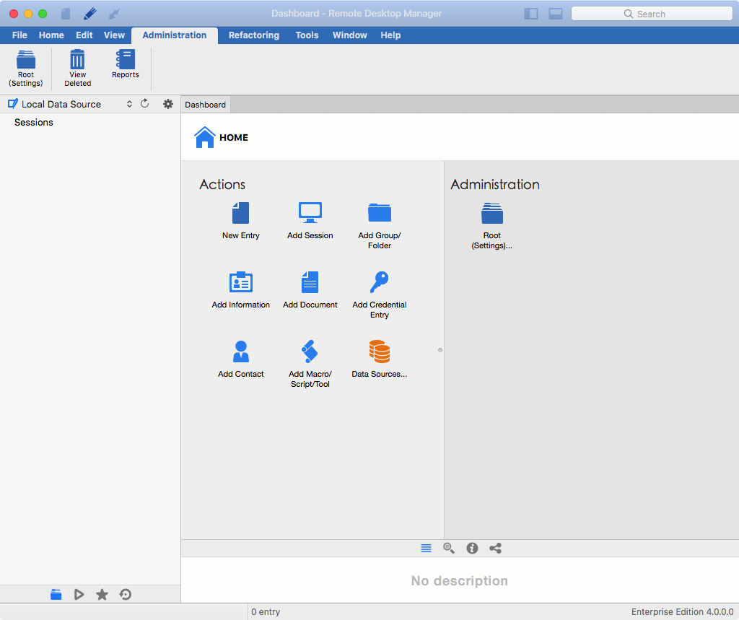Viewport: 739px width, 620px height.
Task: Click the 'No description' text
Action: tap(460, 580)
